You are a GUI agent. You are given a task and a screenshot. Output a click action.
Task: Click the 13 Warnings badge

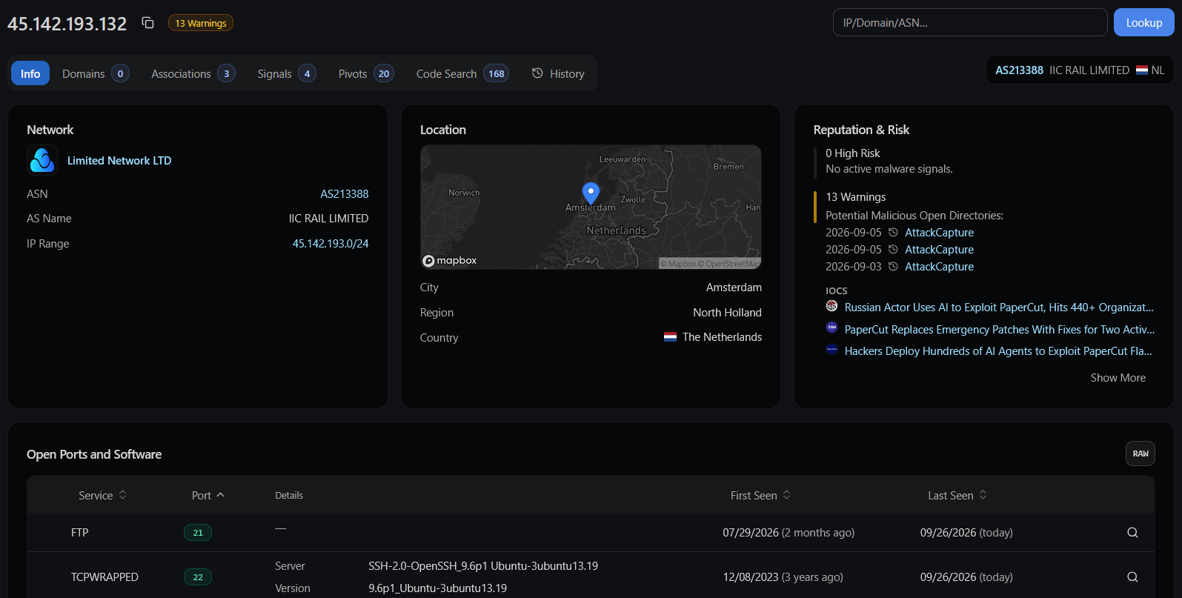click(x=201, y=23)
